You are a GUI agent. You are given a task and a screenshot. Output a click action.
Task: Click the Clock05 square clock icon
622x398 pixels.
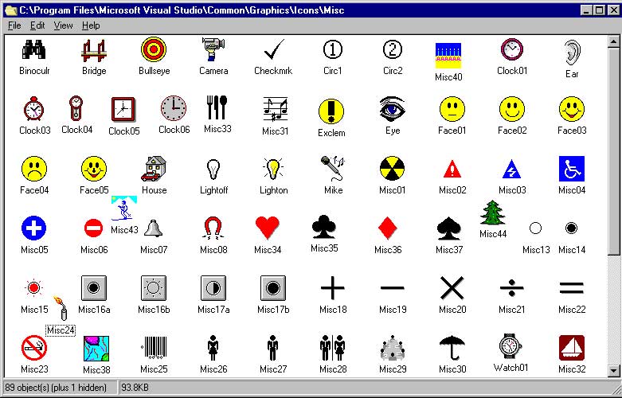(x=123, y=109)
